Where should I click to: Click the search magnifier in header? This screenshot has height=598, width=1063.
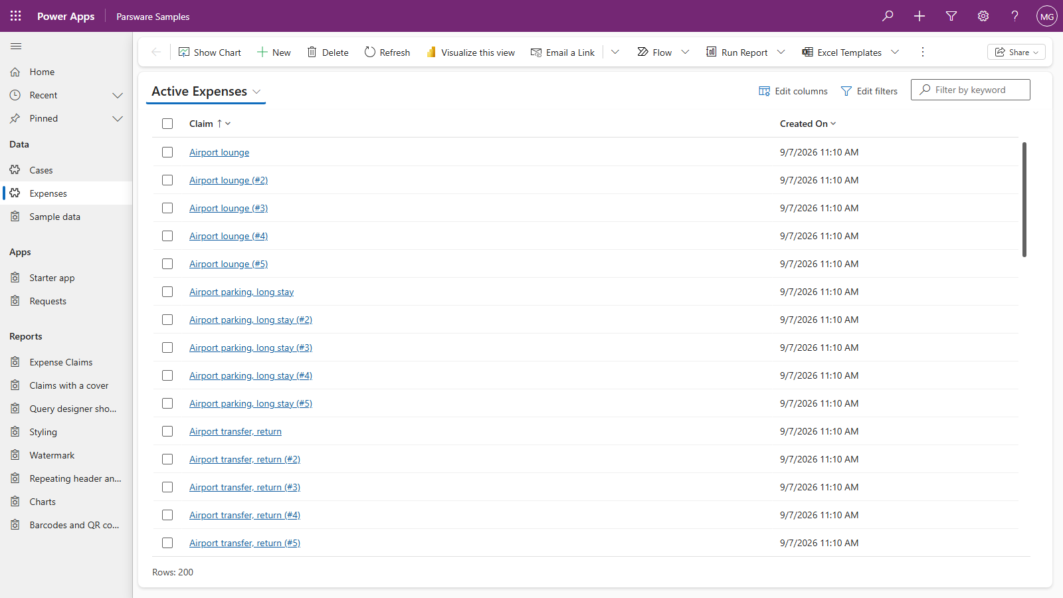pos(888,16)
